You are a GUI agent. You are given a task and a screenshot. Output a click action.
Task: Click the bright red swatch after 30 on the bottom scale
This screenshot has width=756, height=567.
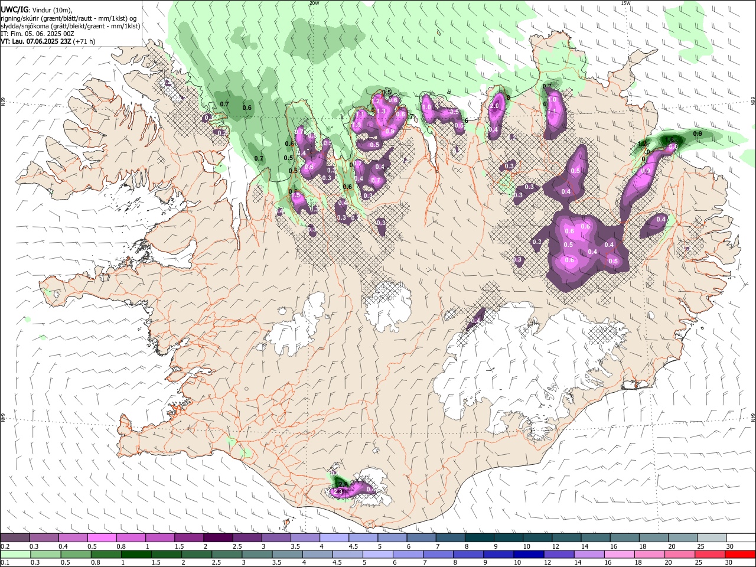(x=739, y=555)
